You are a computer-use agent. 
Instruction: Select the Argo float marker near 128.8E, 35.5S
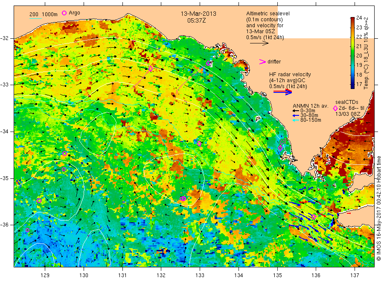(x=39, y=201)
